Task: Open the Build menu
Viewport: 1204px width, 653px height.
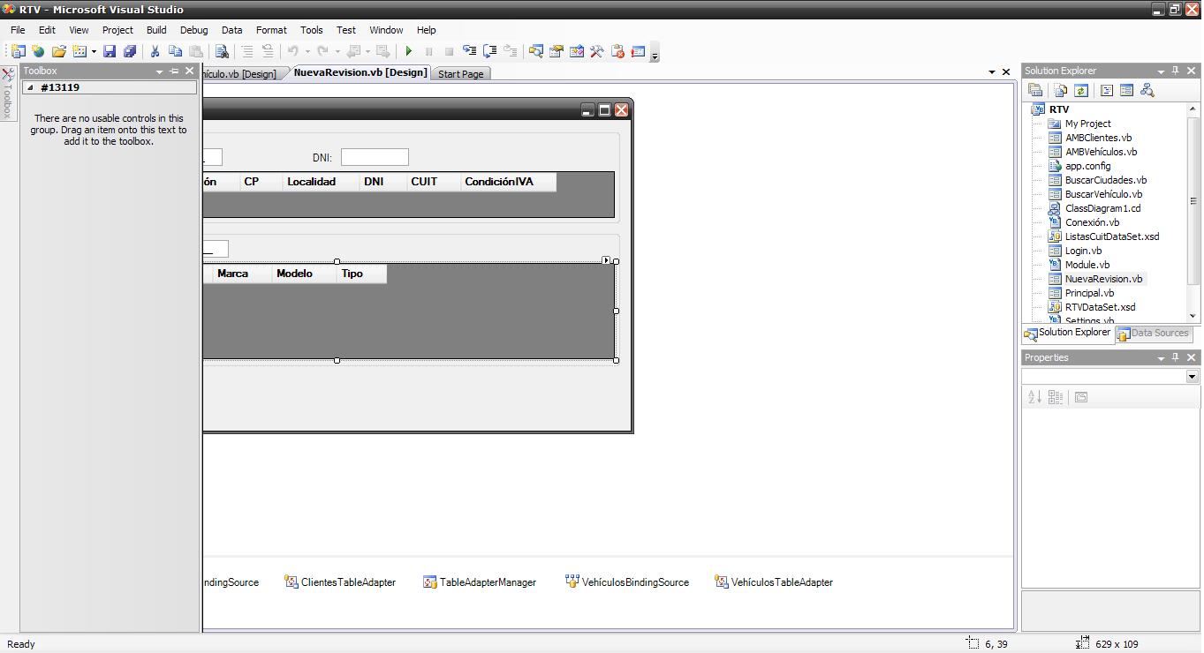Action: pos(156,30)
